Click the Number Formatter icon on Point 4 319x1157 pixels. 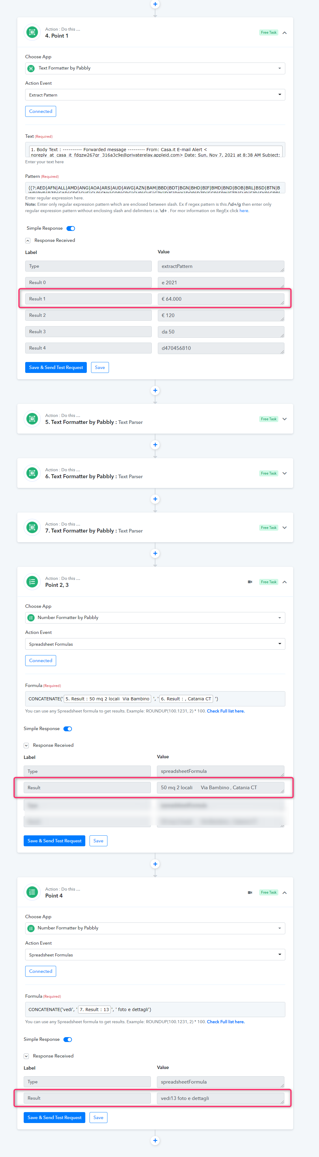32,892
